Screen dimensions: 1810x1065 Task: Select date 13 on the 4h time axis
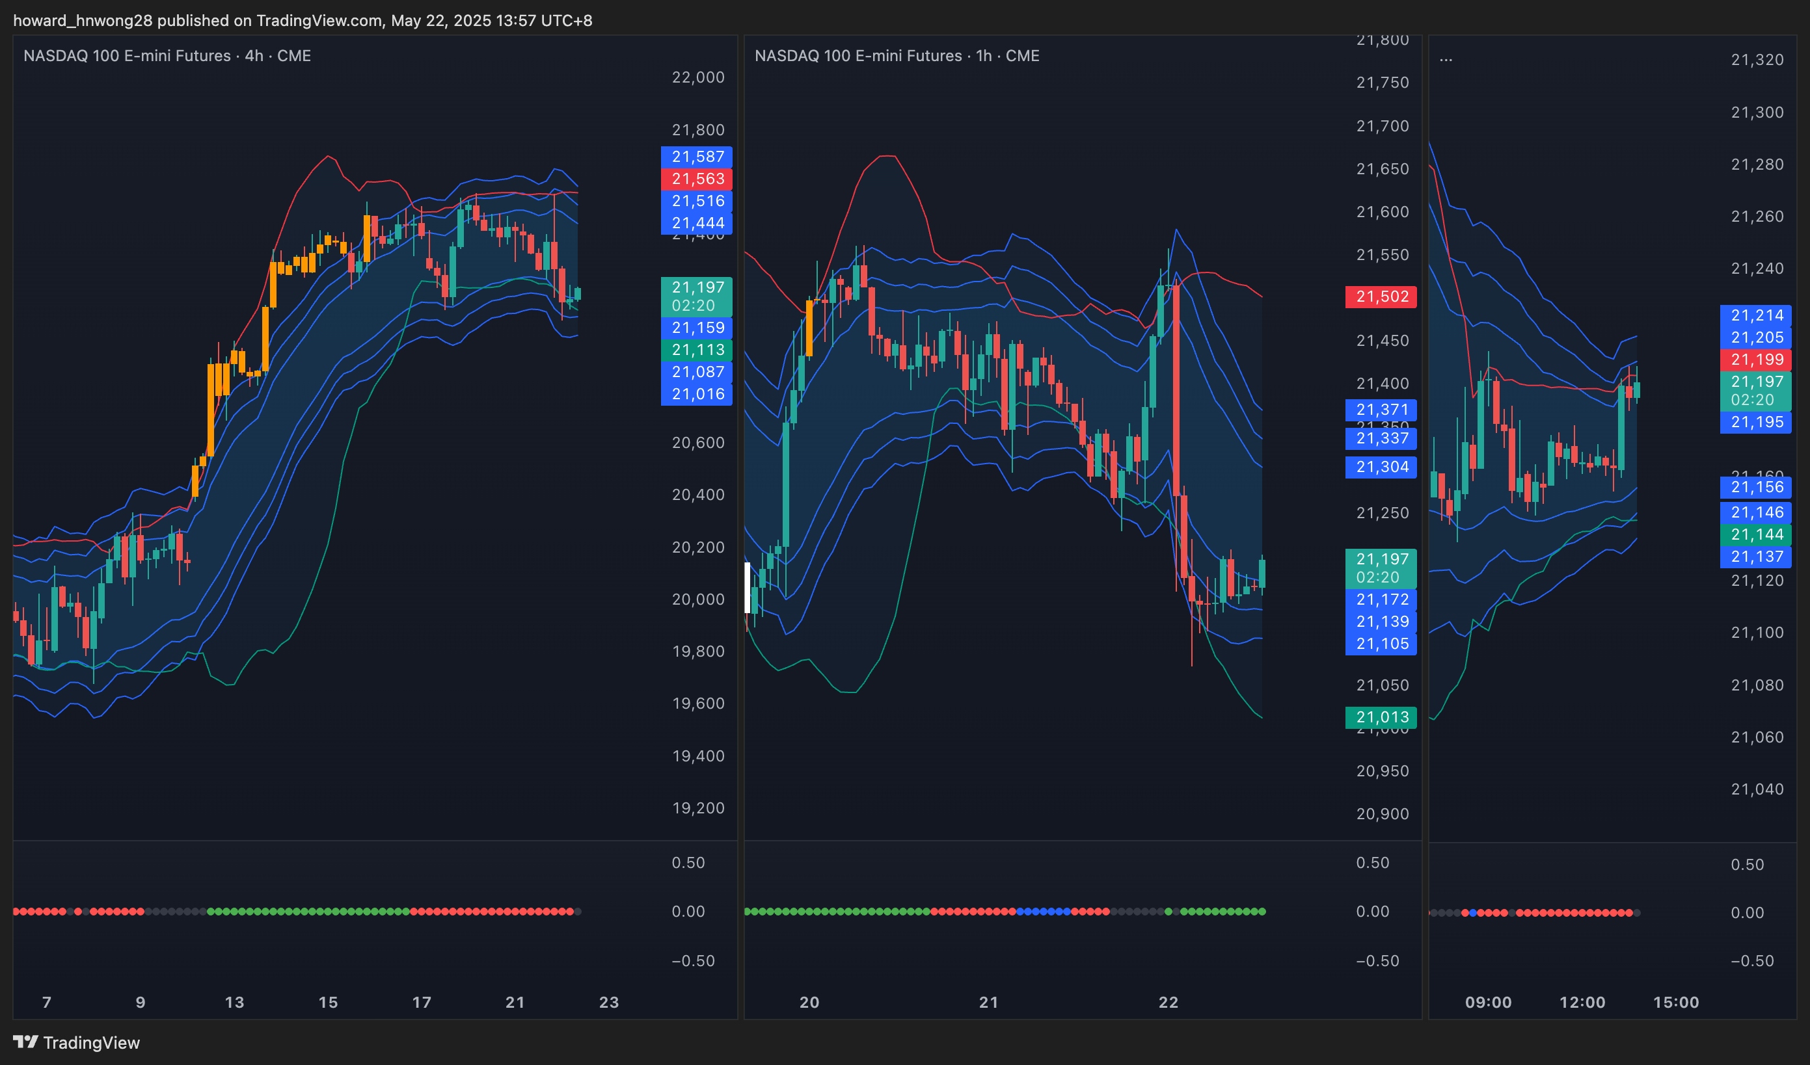234,1002
